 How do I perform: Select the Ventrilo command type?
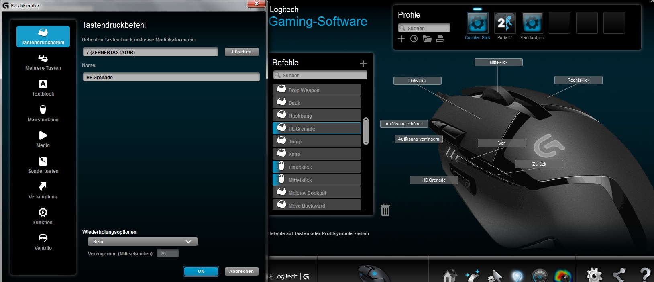(43, 243)
